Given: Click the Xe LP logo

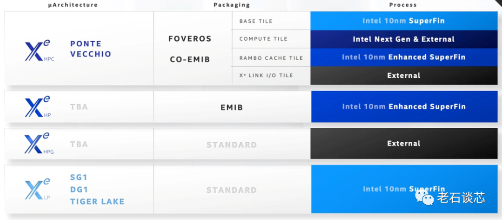Looking at the screenshot, I should click(38, 190).
